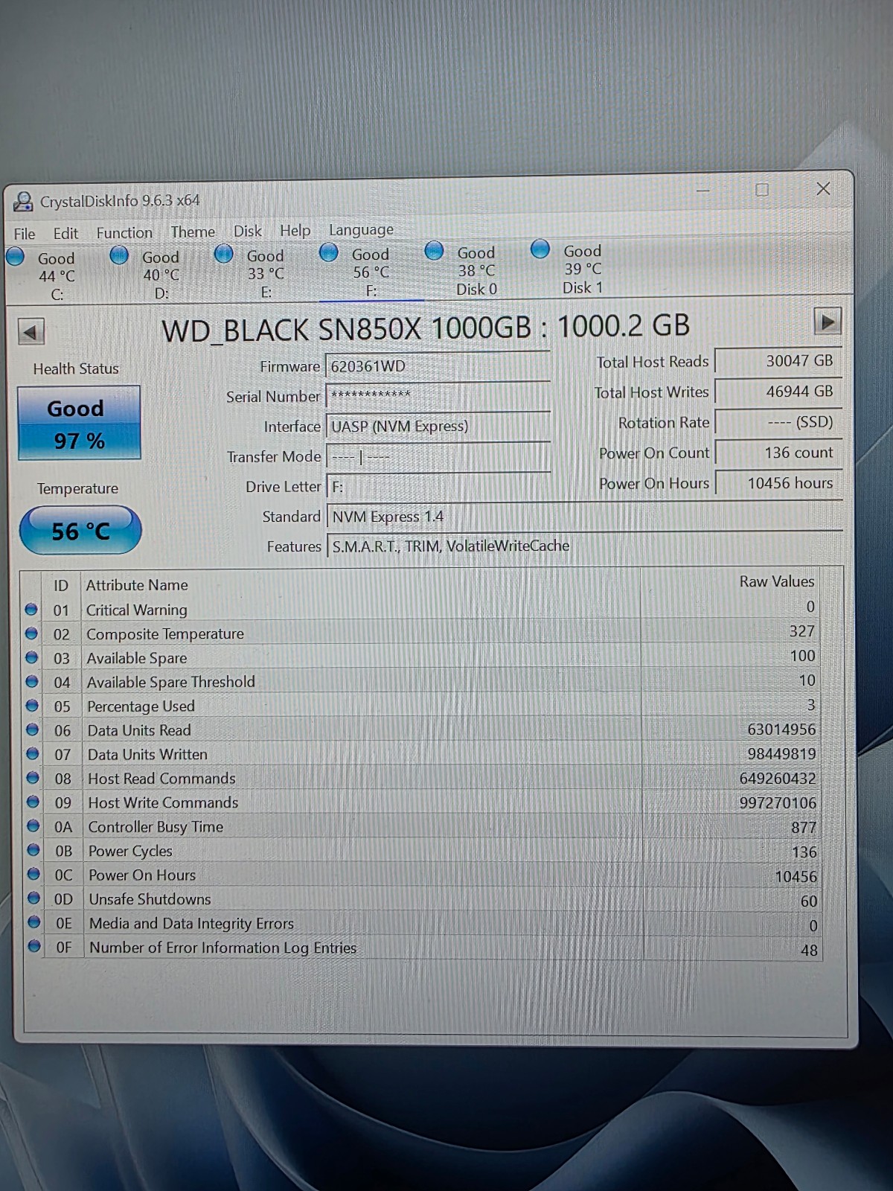The image size is (893, 1191).
Task: Click the Rotation Rate value ---- (SSD)
Action: point(778,421)
